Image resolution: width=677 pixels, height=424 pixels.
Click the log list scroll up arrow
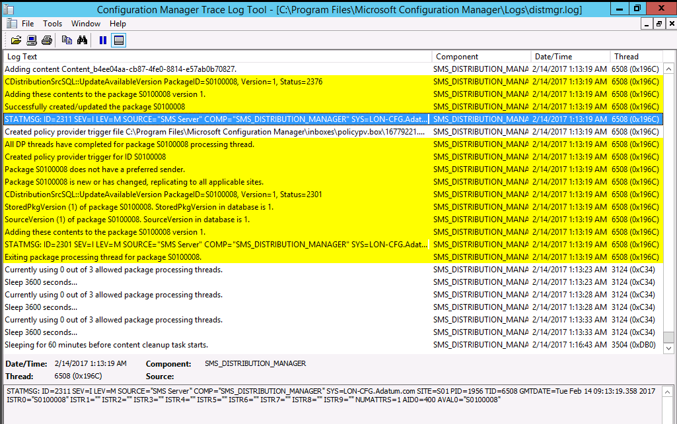[668, 69]
